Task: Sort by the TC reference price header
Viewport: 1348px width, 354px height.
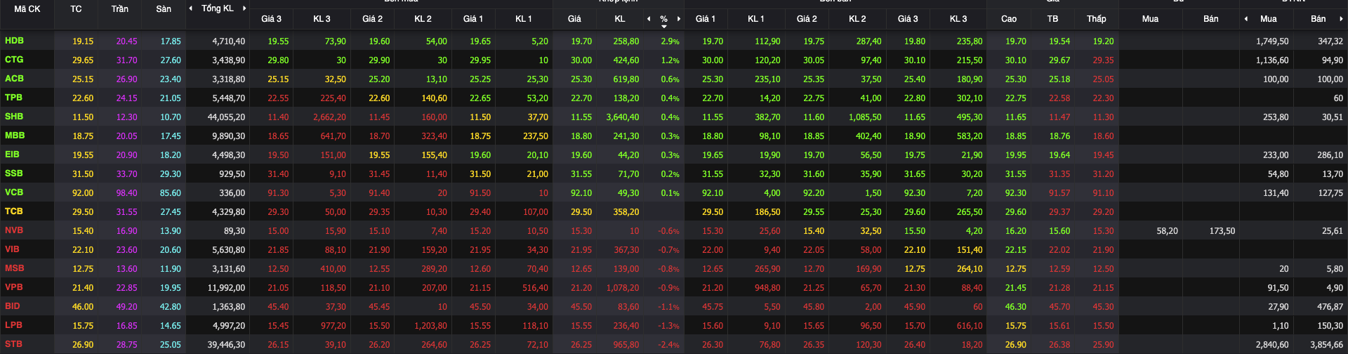Action: click(76, 9)
